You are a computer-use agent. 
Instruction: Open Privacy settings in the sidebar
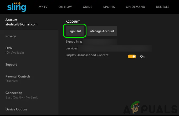tap(11, 36)
